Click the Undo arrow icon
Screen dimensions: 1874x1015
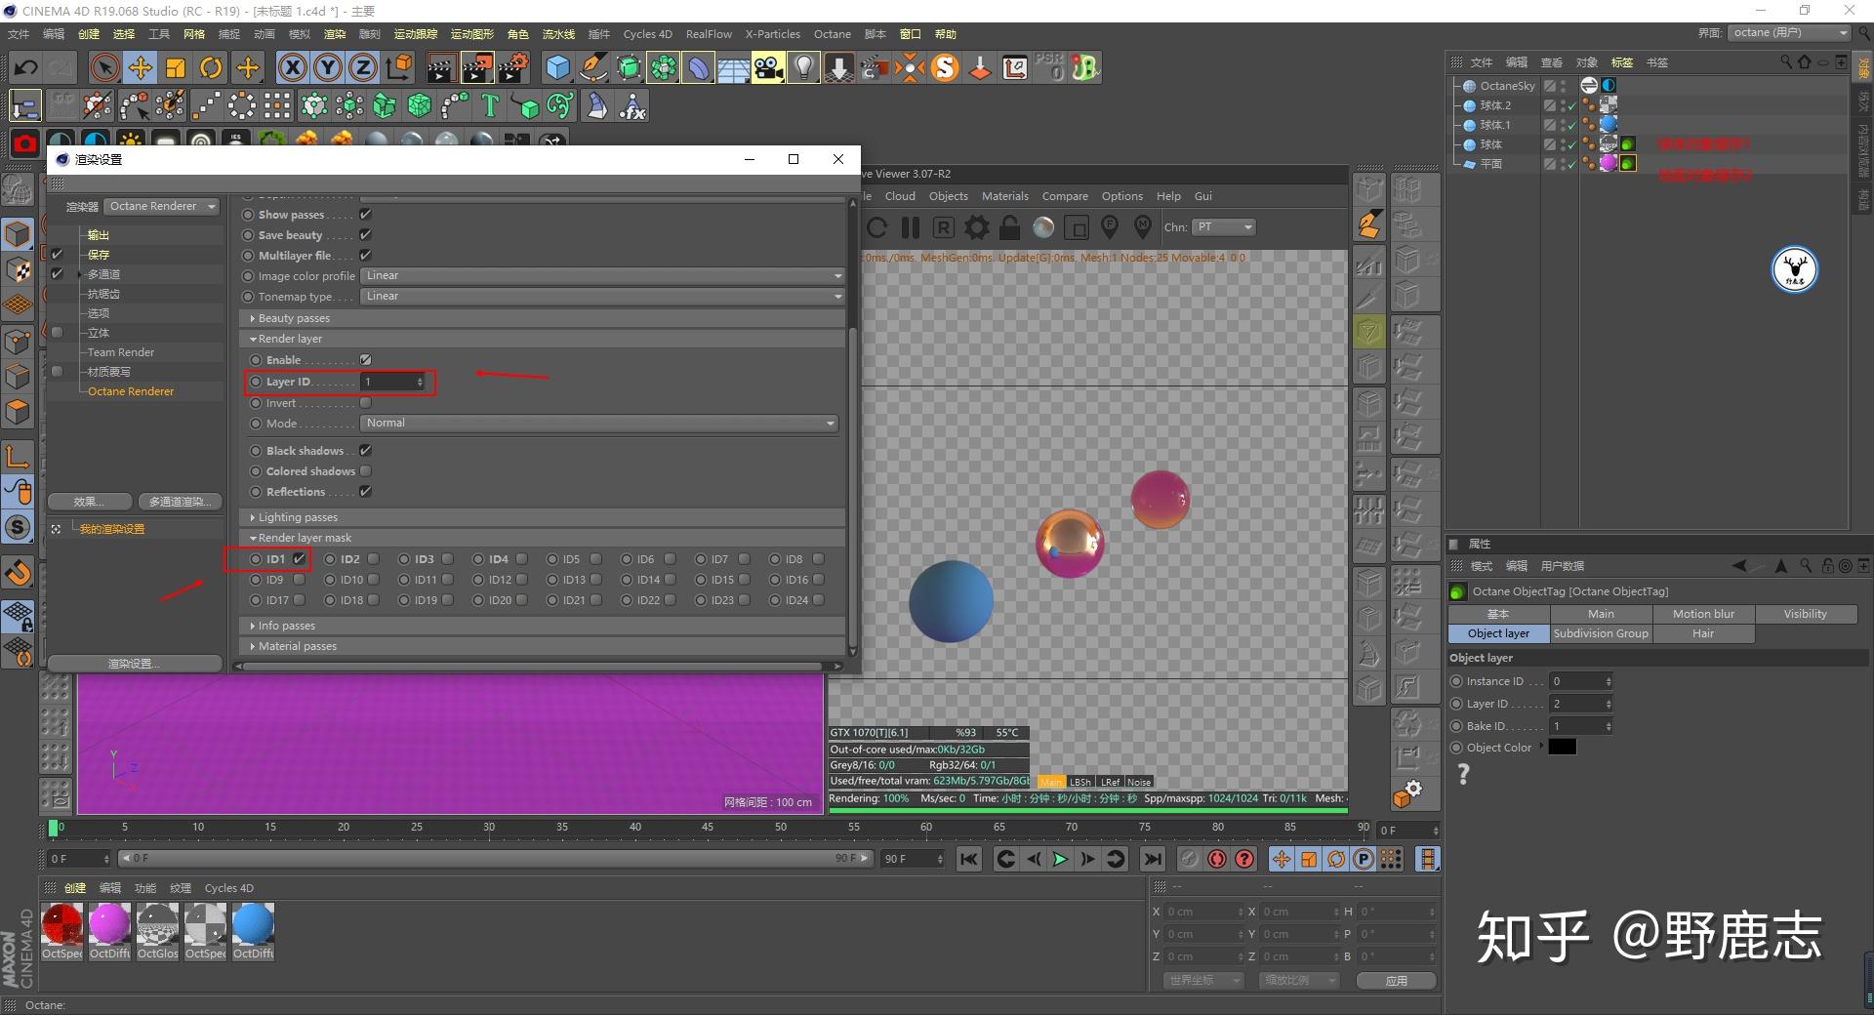[26, 67]
